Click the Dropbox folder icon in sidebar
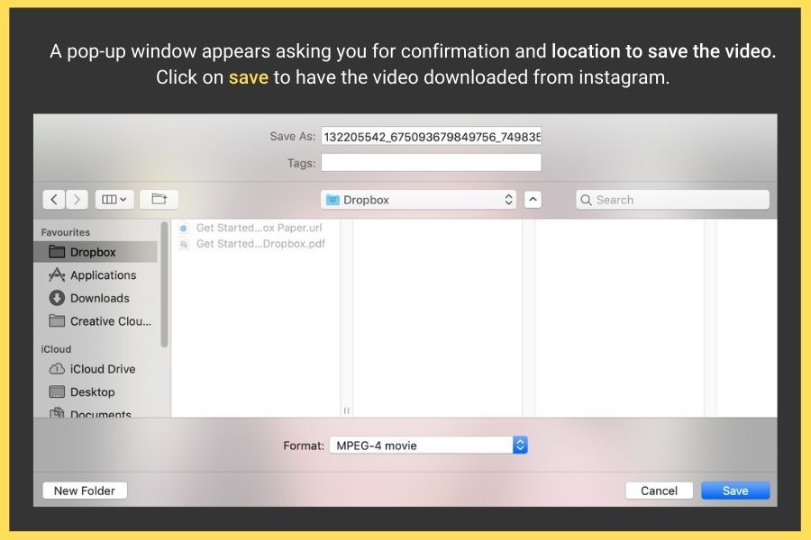 pos(57,252)
